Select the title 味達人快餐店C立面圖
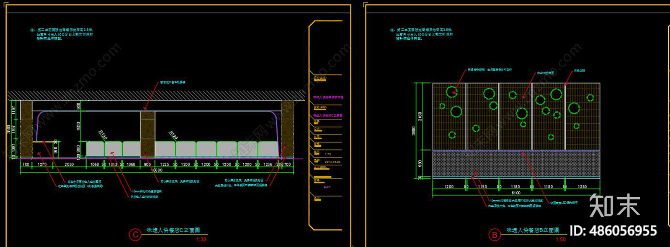 coord(173,230)
